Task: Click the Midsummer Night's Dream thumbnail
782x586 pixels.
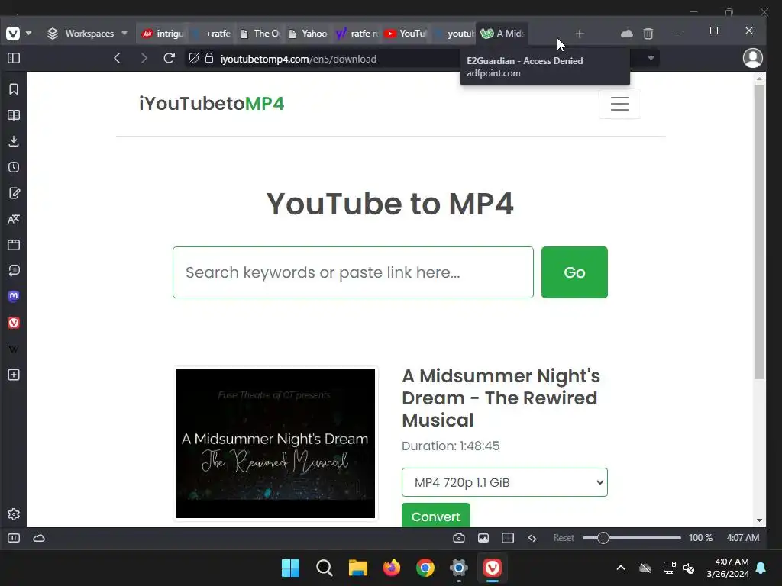Action: click(x=276, y=443)
